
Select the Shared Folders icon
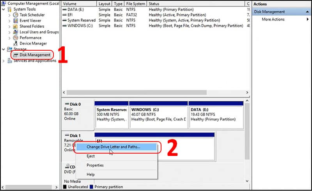click(16, 27)
